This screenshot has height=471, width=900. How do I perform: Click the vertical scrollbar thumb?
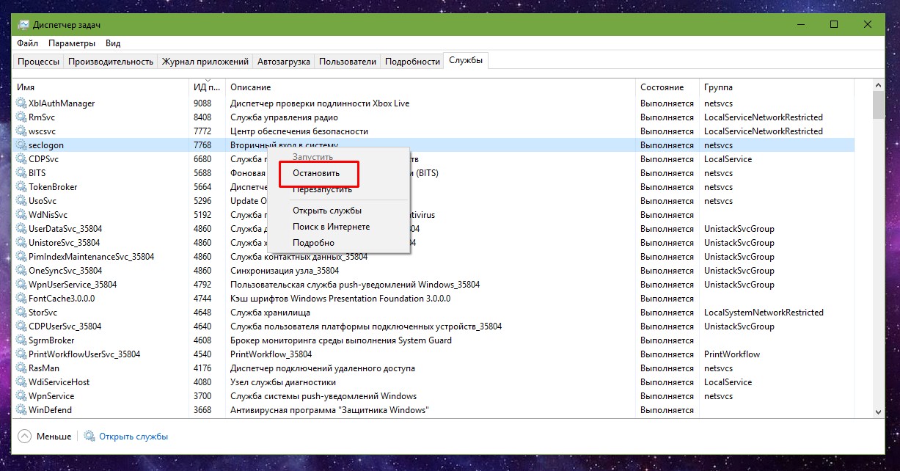878,105
